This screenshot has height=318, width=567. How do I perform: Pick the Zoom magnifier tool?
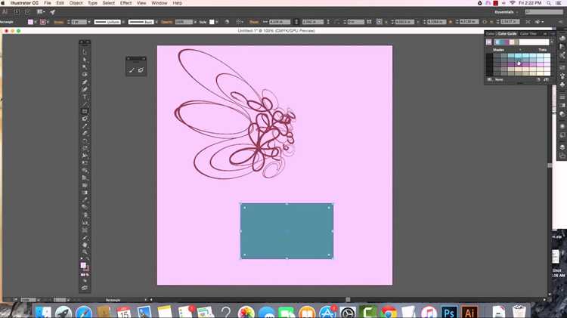click(x=85, y=252)
